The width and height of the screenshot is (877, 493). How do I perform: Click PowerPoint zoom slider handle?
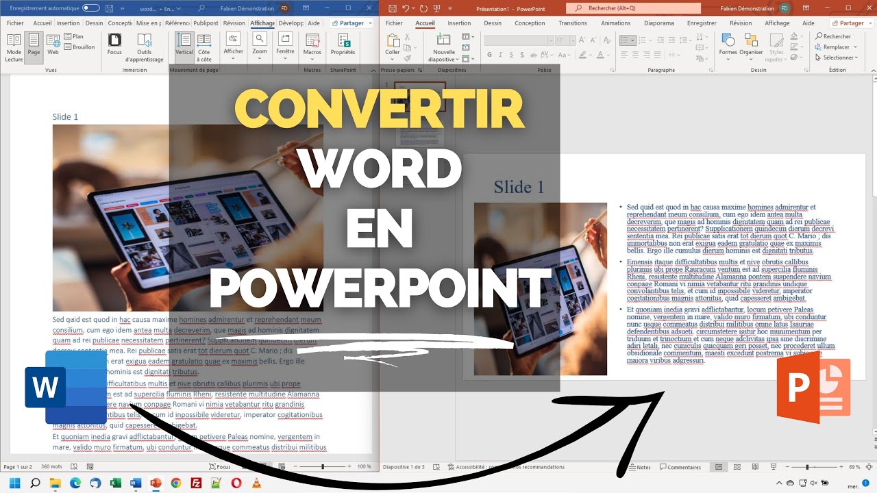point(807,467)
